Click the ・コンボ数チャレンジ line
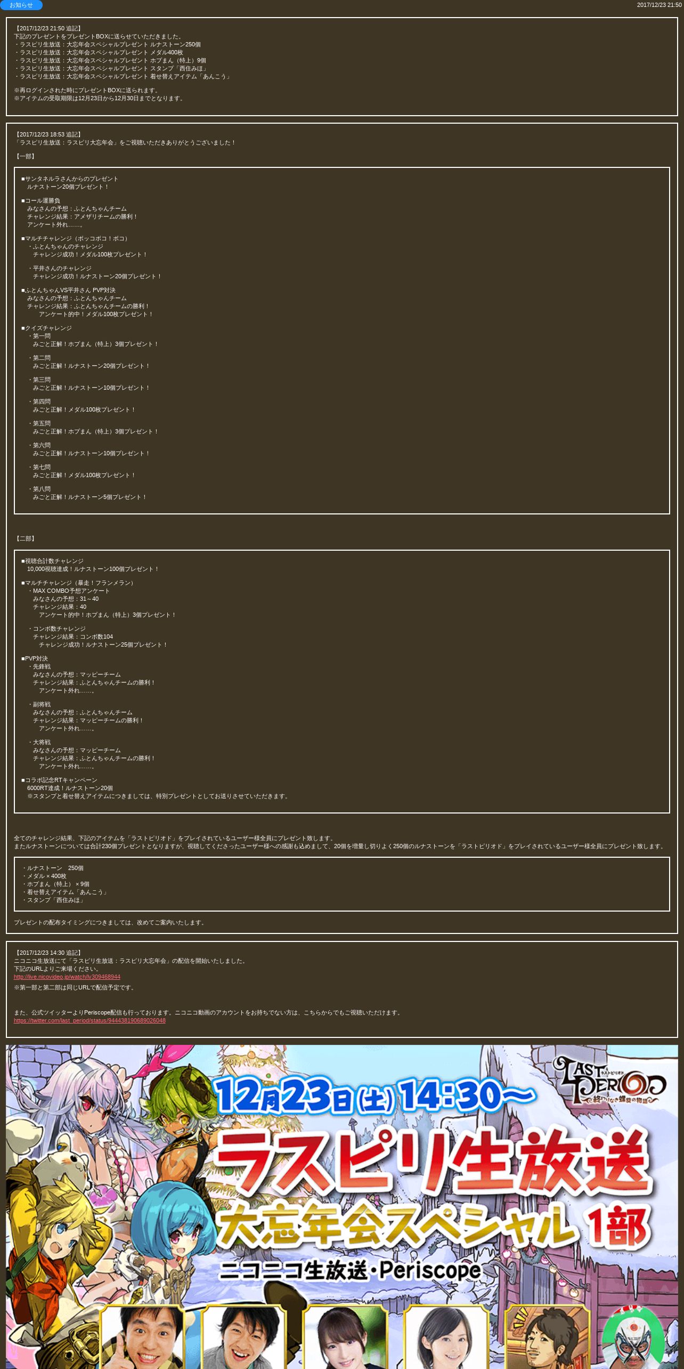This screenshot has width=684, height=1369. tap(56, 629)
